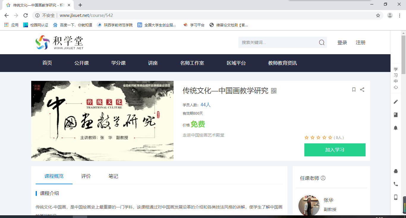This screenshot has height=218, width=406.
Task: Switch to the 评价 tab
Action: click(86, 176)
